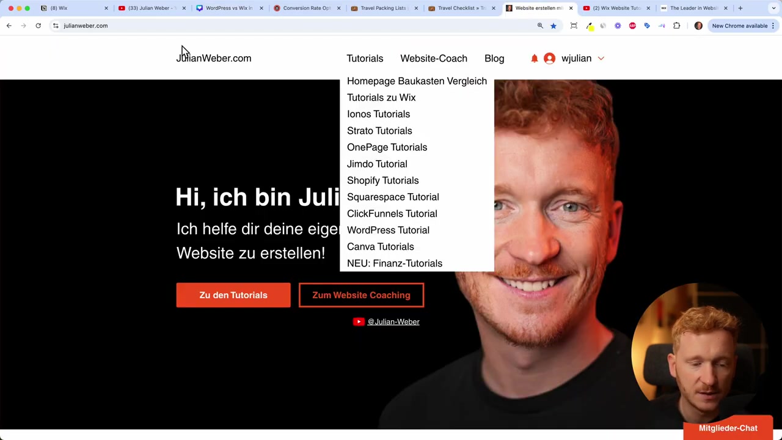Select NEU: Finanz-Tutorials from dropdown
The height and width of the screenshot is (440, 782).
pyautogui.click(x=395, y=263)
